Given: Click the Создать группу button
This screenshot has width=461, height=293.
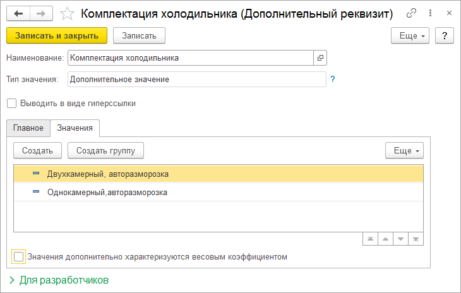Looking at the screenshot, I should tap(105, 150).
